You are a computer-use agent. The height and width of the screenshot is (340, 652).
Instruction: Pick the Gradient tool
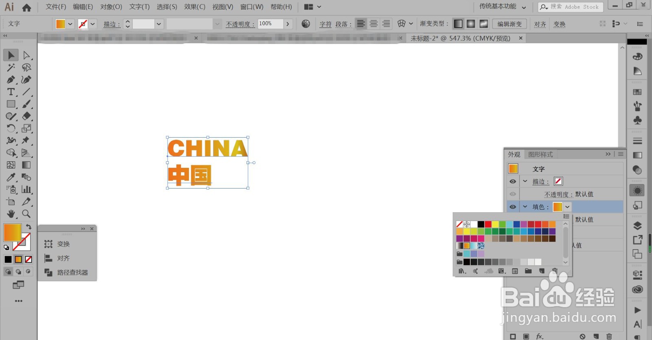26,165
